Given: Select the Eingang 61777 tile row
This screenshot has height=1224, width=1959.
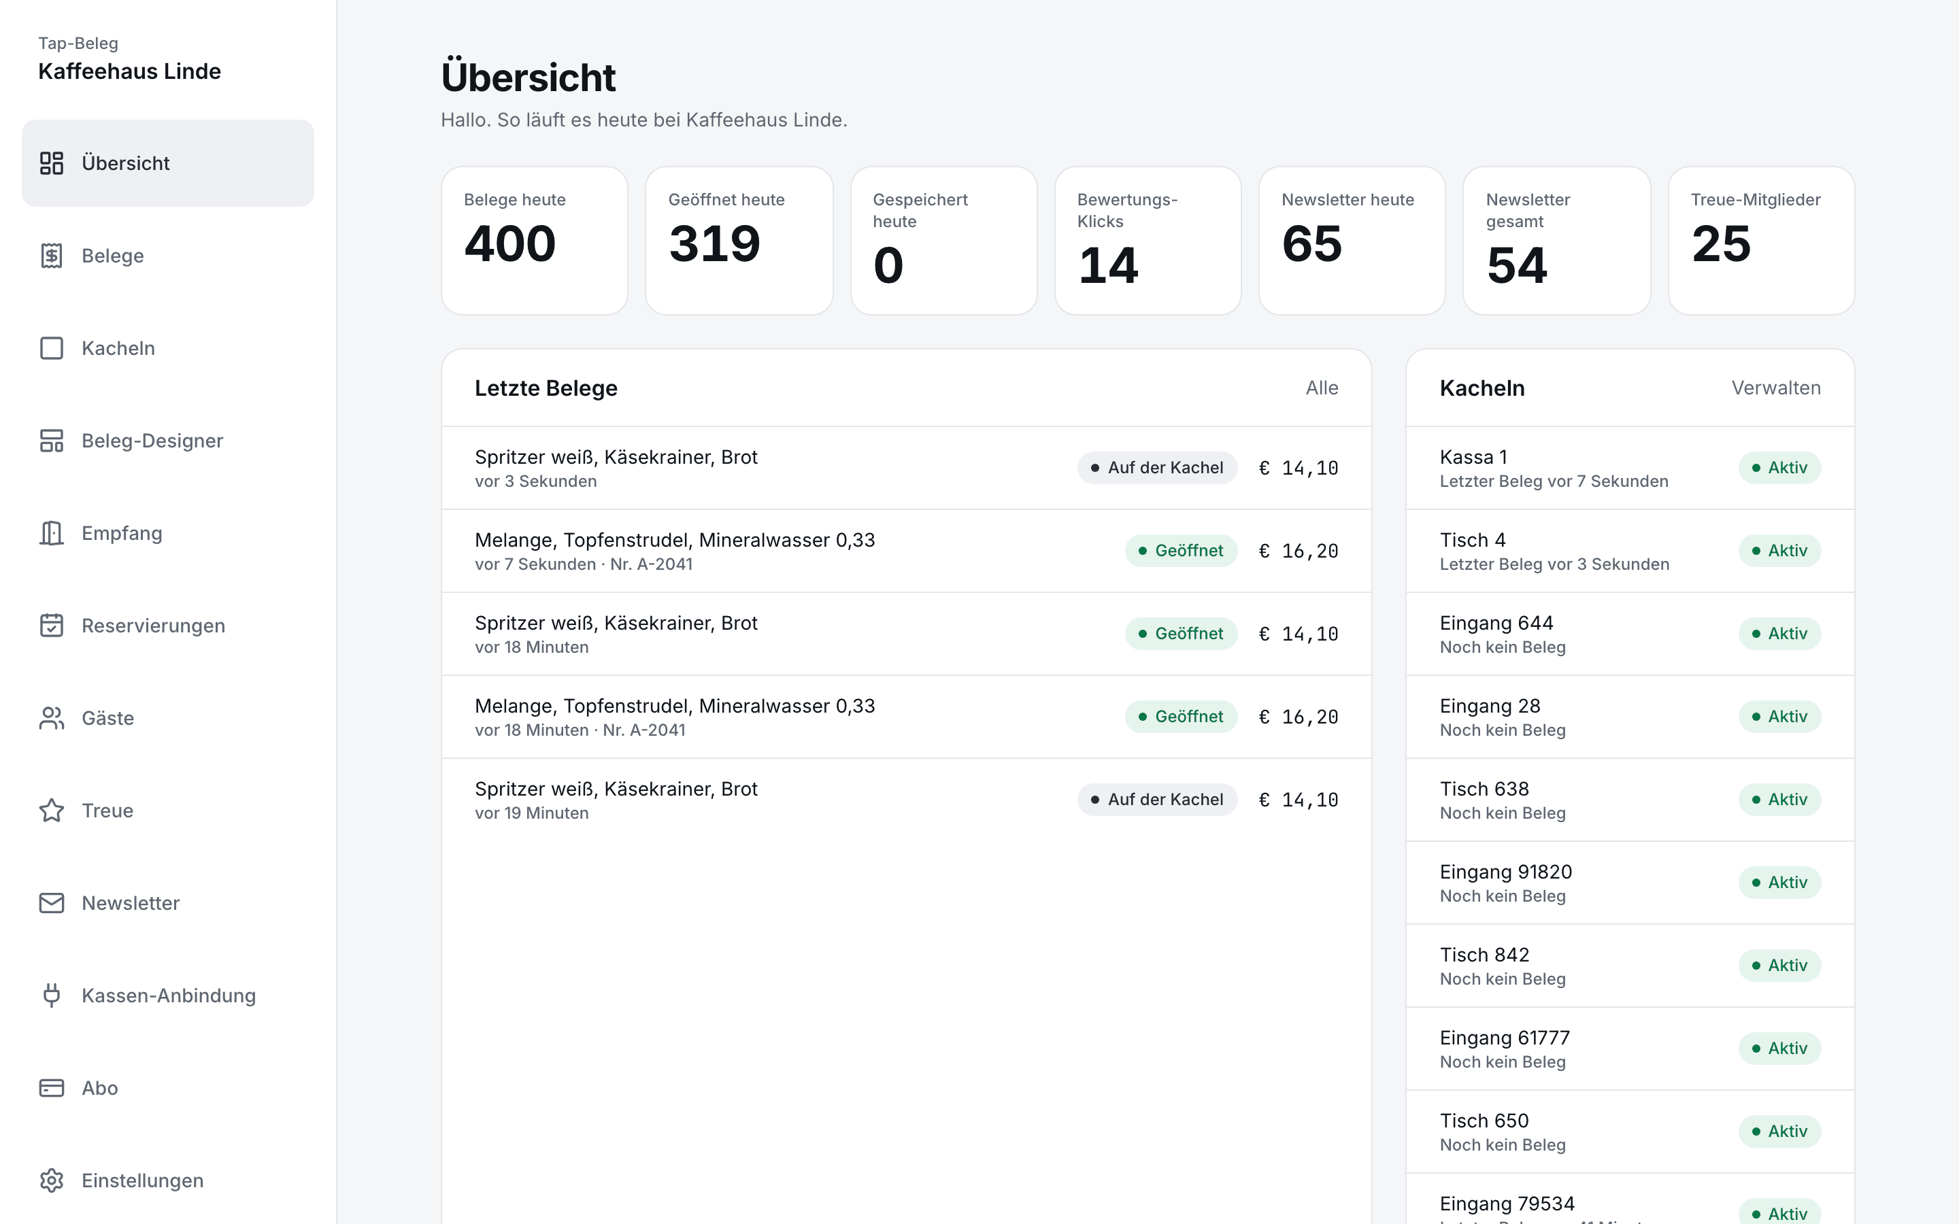Looking at the screenshot, I should tap(1630, 1049).
